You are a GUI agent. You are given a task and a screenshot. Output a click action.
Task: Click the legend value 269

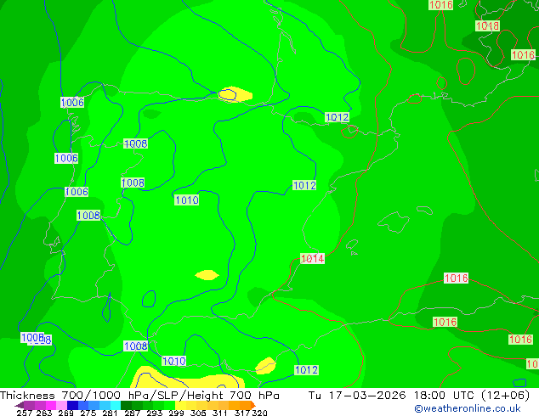[66, 413]
